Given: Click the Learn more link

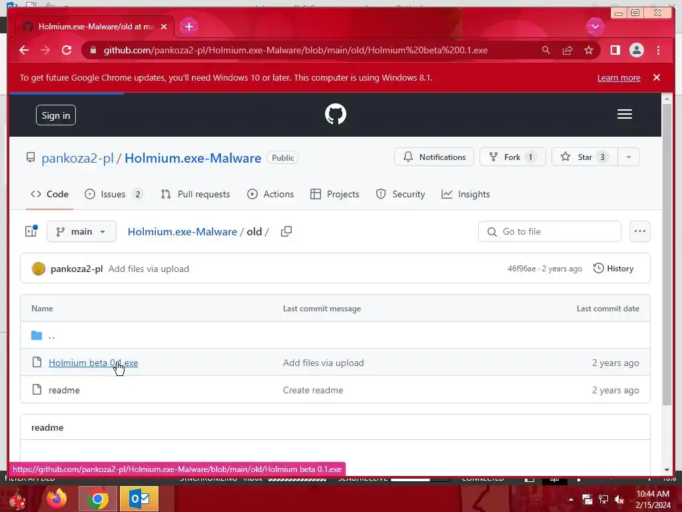Looking at the screenshot, I should 619,77.
